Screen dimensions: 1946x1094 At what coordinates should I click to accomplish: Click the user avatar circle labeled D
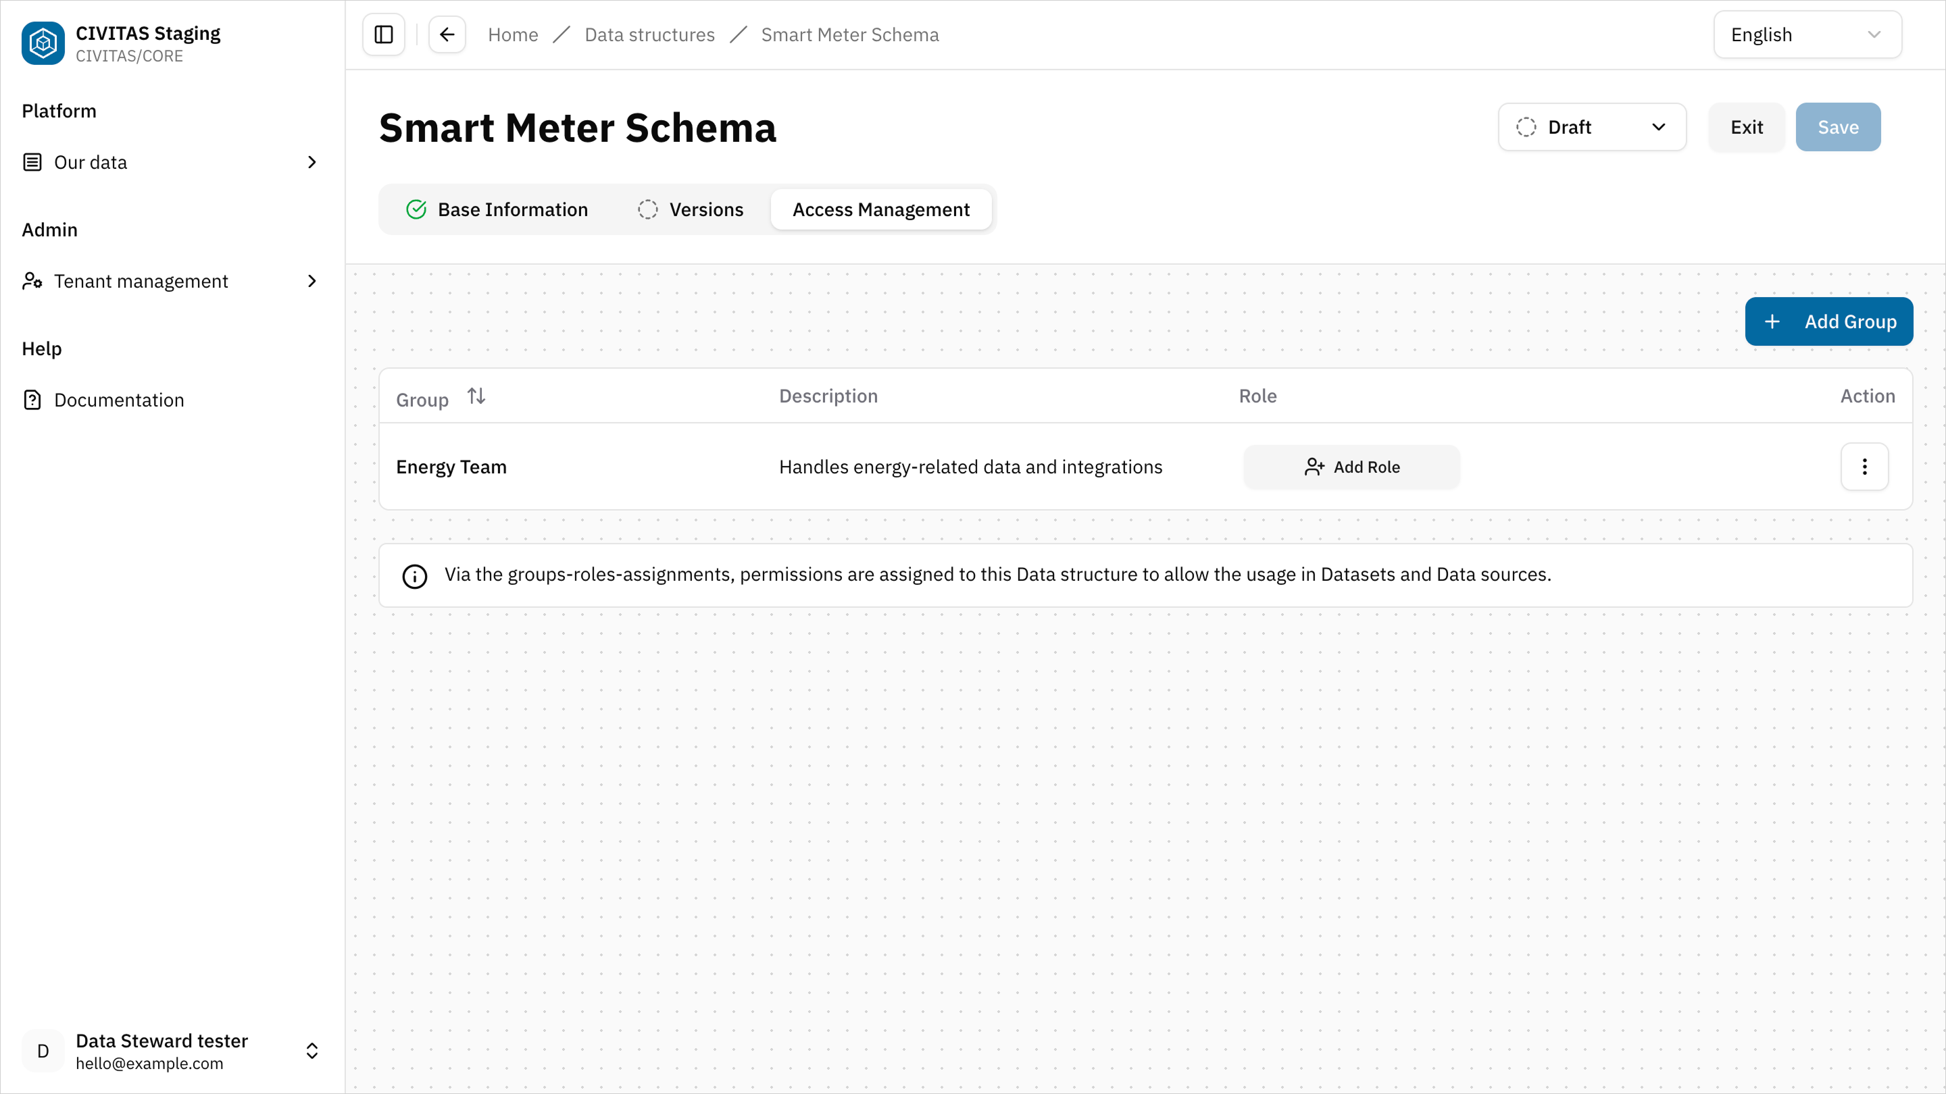click(x=43, y=1050)
